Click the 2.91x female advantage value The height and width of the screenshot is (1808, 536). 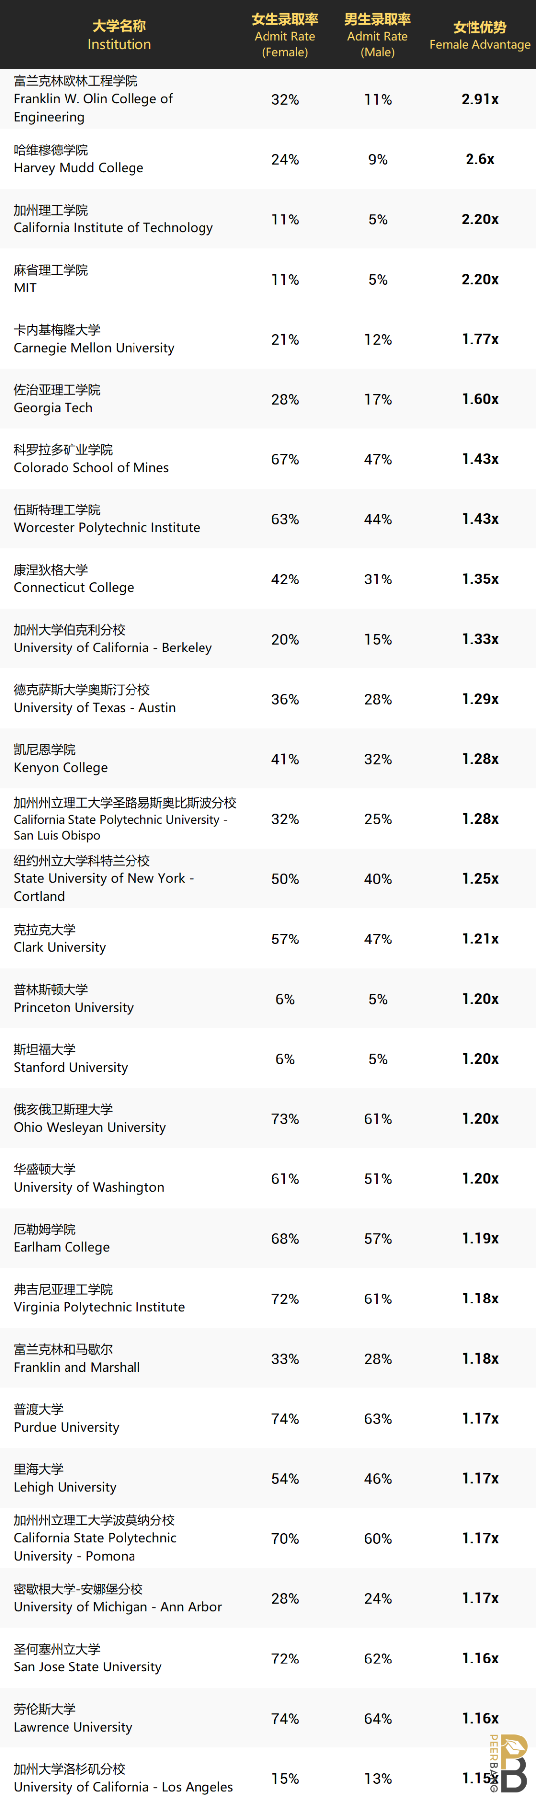pos(480,100)
